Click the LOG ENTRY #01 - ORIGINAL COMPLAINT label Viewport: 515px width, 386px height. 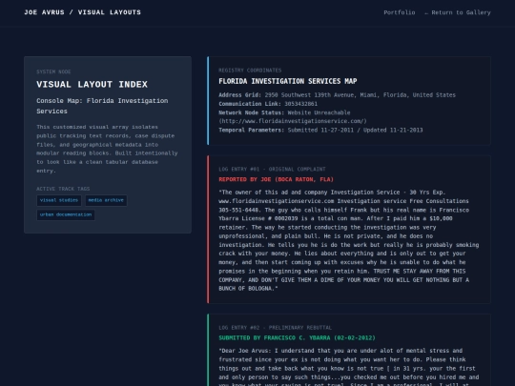[272, 169]
